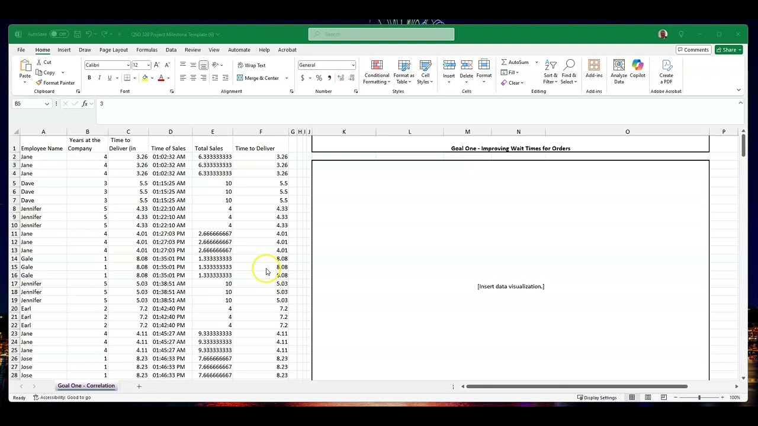
Task: Click the Comments button
Action: (693, 50)
